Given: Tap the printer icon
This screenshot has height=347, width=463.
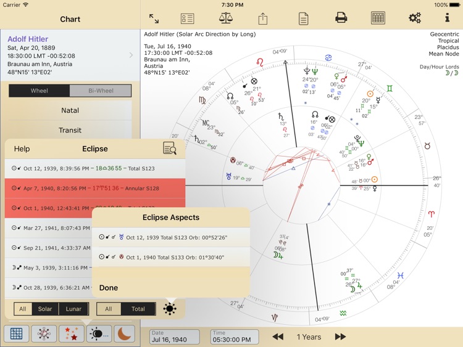Looking at the screenshot, I should pyautogui.click(x=341, y=18).
